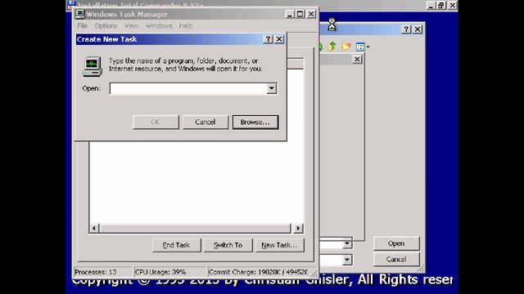Open the Options menu in Task Manager
The height and width of the screenshot is (294, 524).
click(x=106, y=25)
